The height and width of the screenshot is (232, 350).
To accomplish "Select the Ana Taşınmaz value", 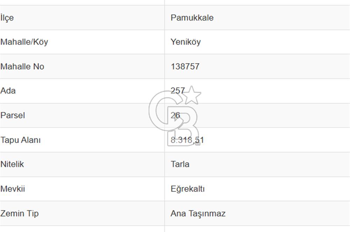I will click(x=198, y=213).
